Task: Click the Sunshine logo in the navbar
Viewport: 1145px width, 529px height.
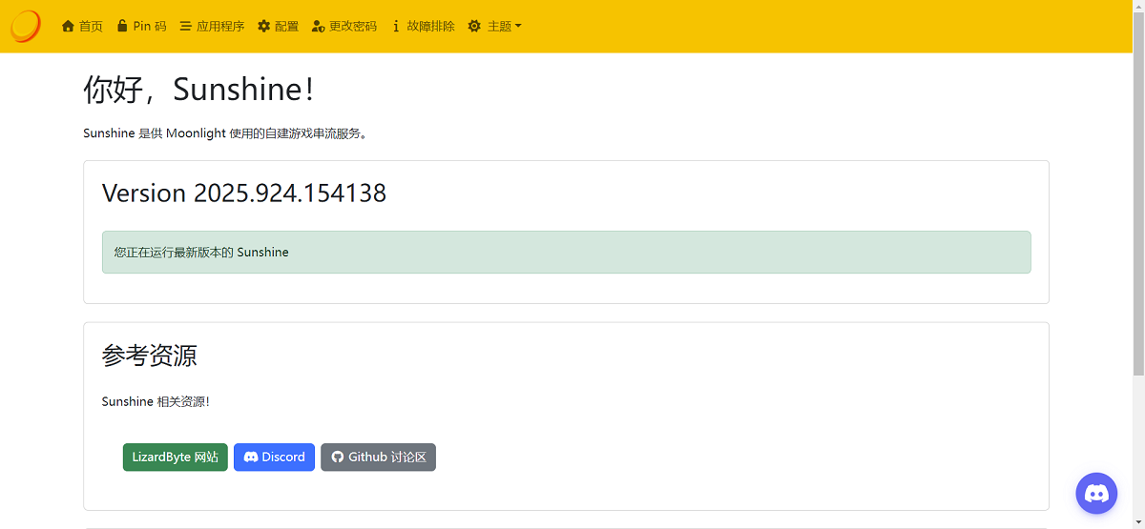Action: pos(26,26)
